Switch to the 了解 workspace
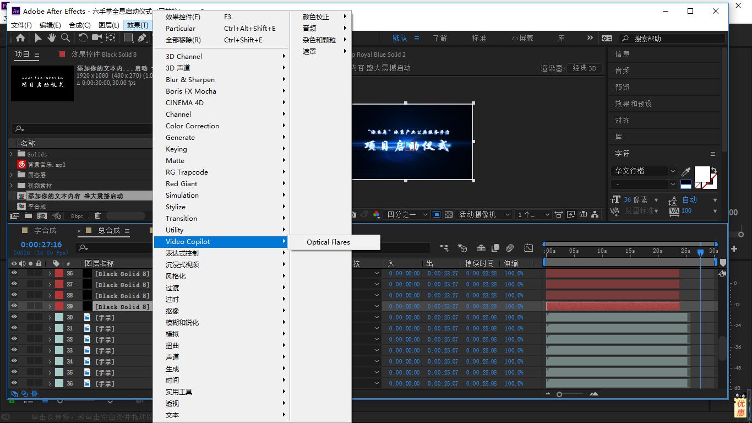The width and height of the screenshot is (752, 423). pos(440,38)
